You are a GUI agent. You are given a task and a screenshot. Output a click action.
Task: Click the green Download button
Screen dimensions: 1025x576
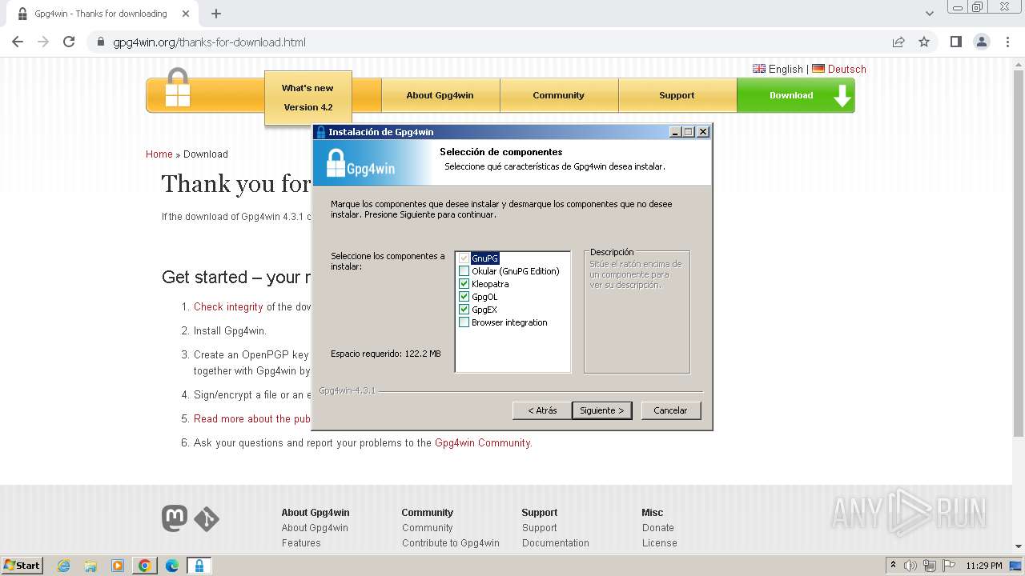tap(796, 95)
